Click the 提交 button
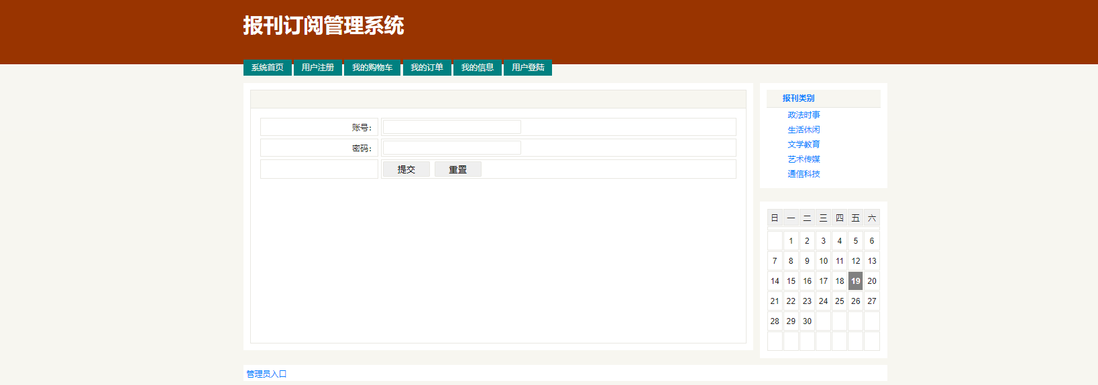This screenshot has width=1098, height=385. [406, 169]
